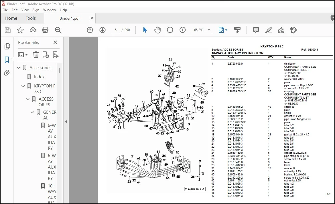Open the first 6-WAY AUXILIARY bookmark
The height and width of the screenshot is (204, 335).
pyautogui.click(x=52, y=137)
